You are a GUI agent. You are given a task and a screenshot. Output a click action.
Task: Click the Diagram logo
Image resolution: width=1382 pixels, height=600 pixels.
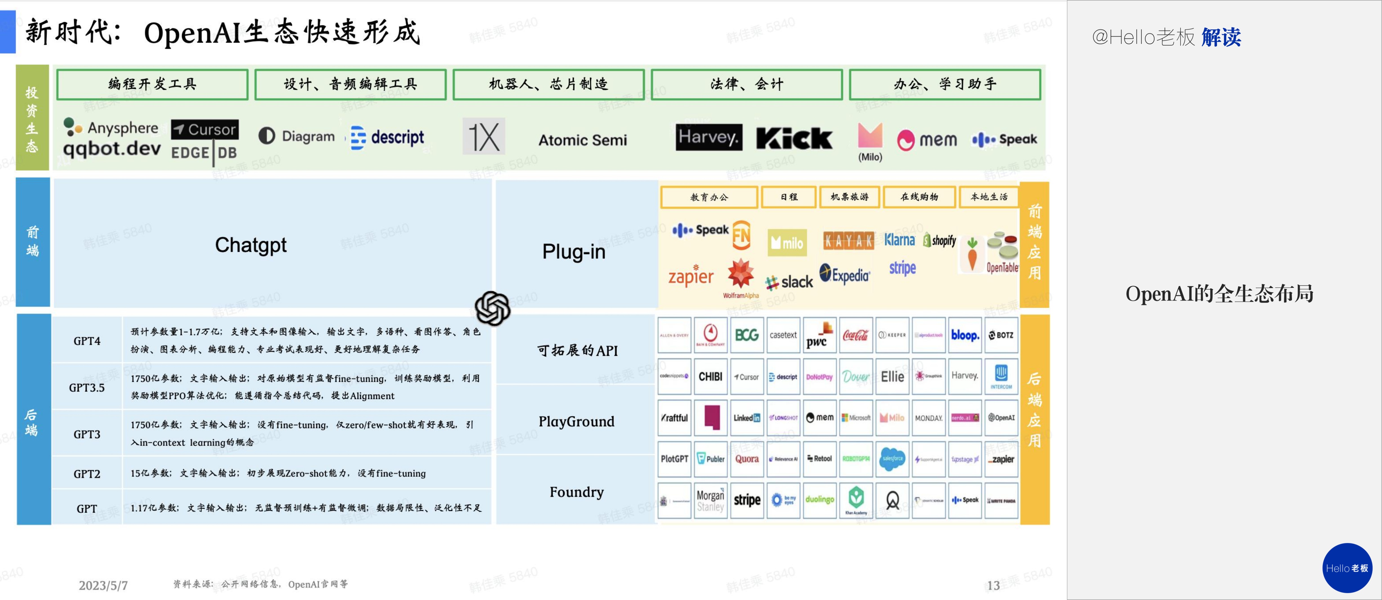pyautogui.click(x=297, y=136)
